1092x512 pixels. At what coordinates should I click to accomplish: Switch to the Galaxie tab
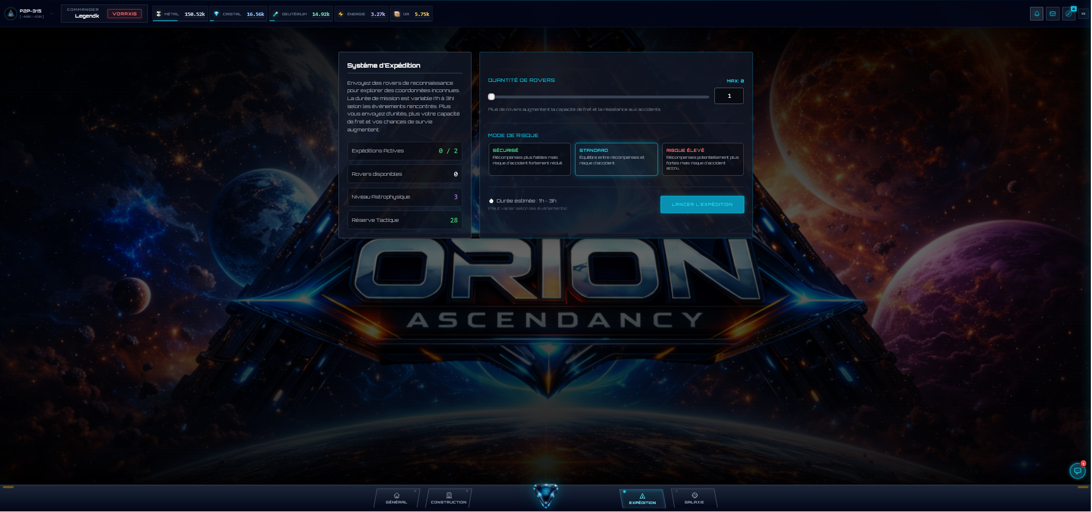coord(694,498)
